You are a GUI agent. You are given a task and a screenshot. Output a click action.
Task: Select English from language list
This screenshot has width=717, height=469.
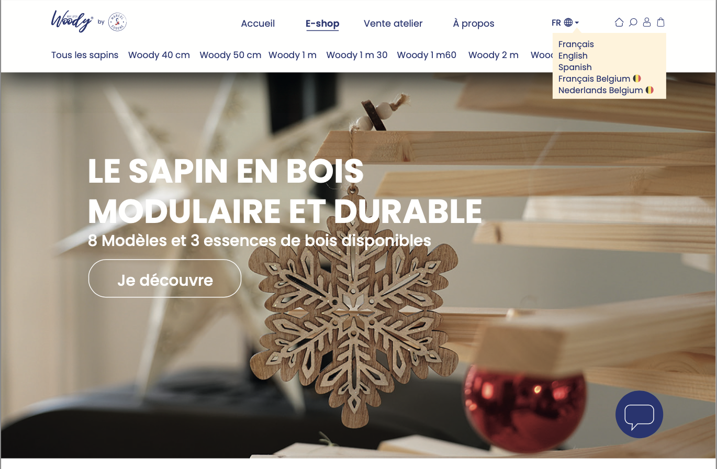click(573, 55)
